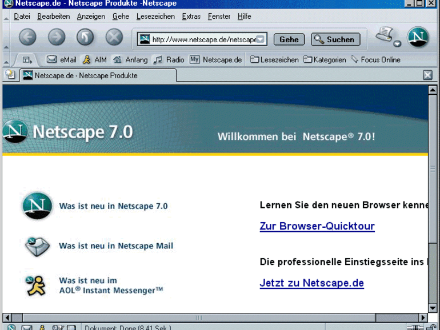
Task: Click the Back navigation arrow button
Action: pos(27,38)
